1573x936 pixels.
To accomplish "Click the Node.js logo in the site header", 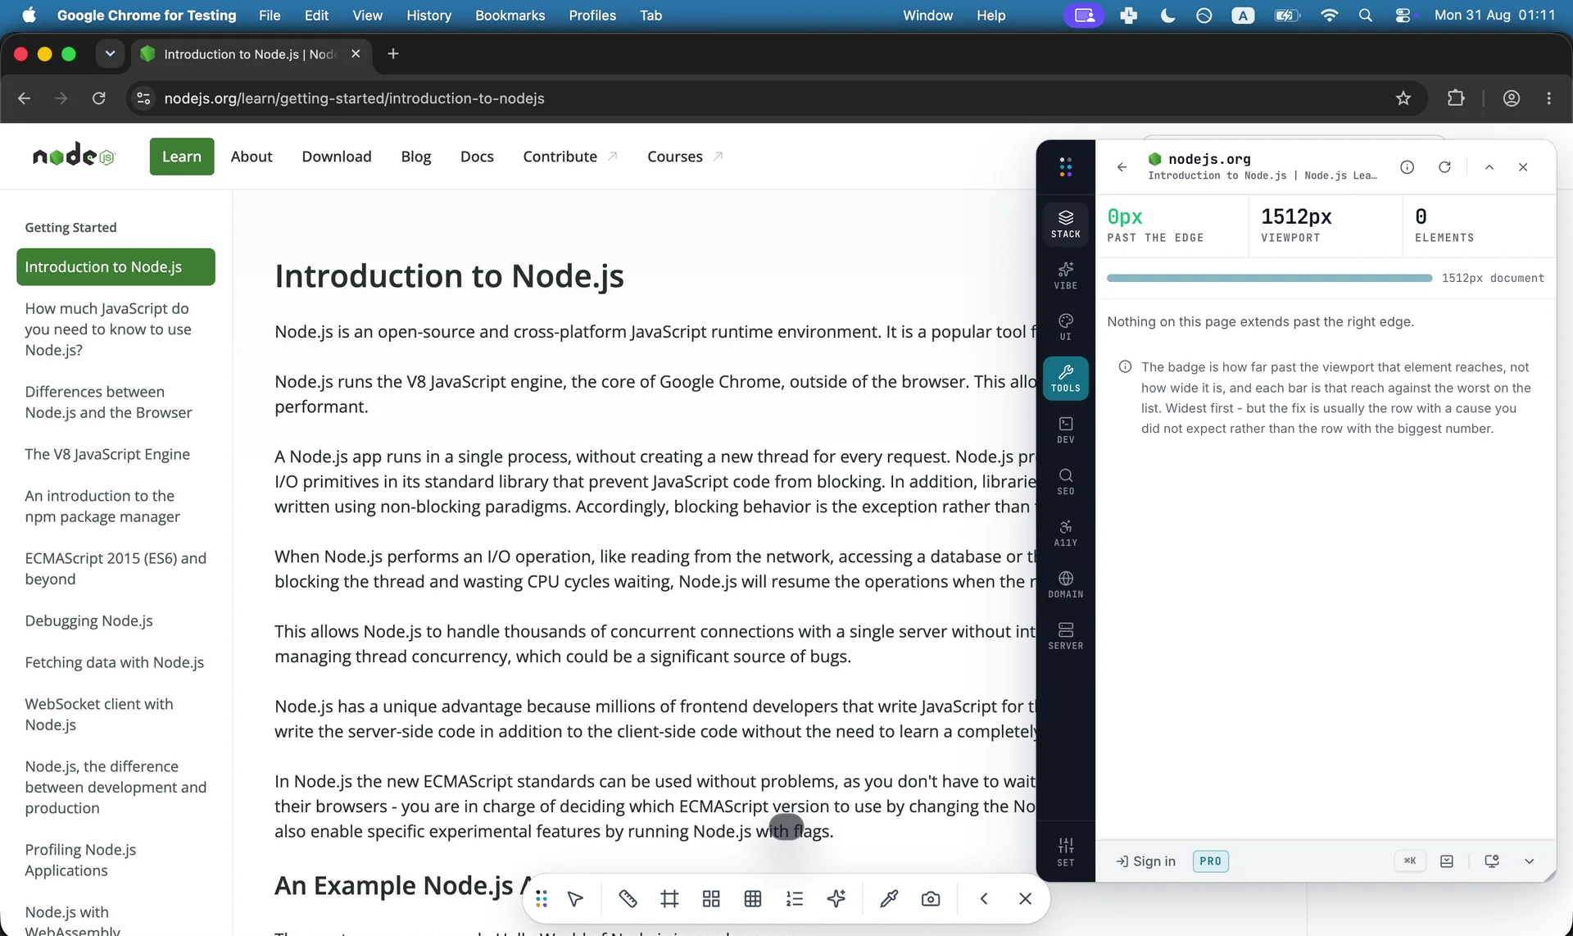I will (x=74, y=155).
